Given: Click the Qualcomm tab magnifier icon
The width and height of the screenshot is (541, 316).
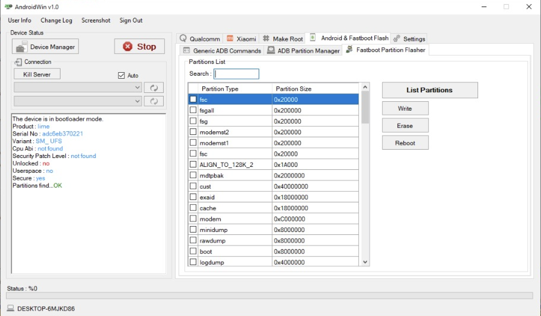Looking at the screenshot, I should click(x=183, y=38).
